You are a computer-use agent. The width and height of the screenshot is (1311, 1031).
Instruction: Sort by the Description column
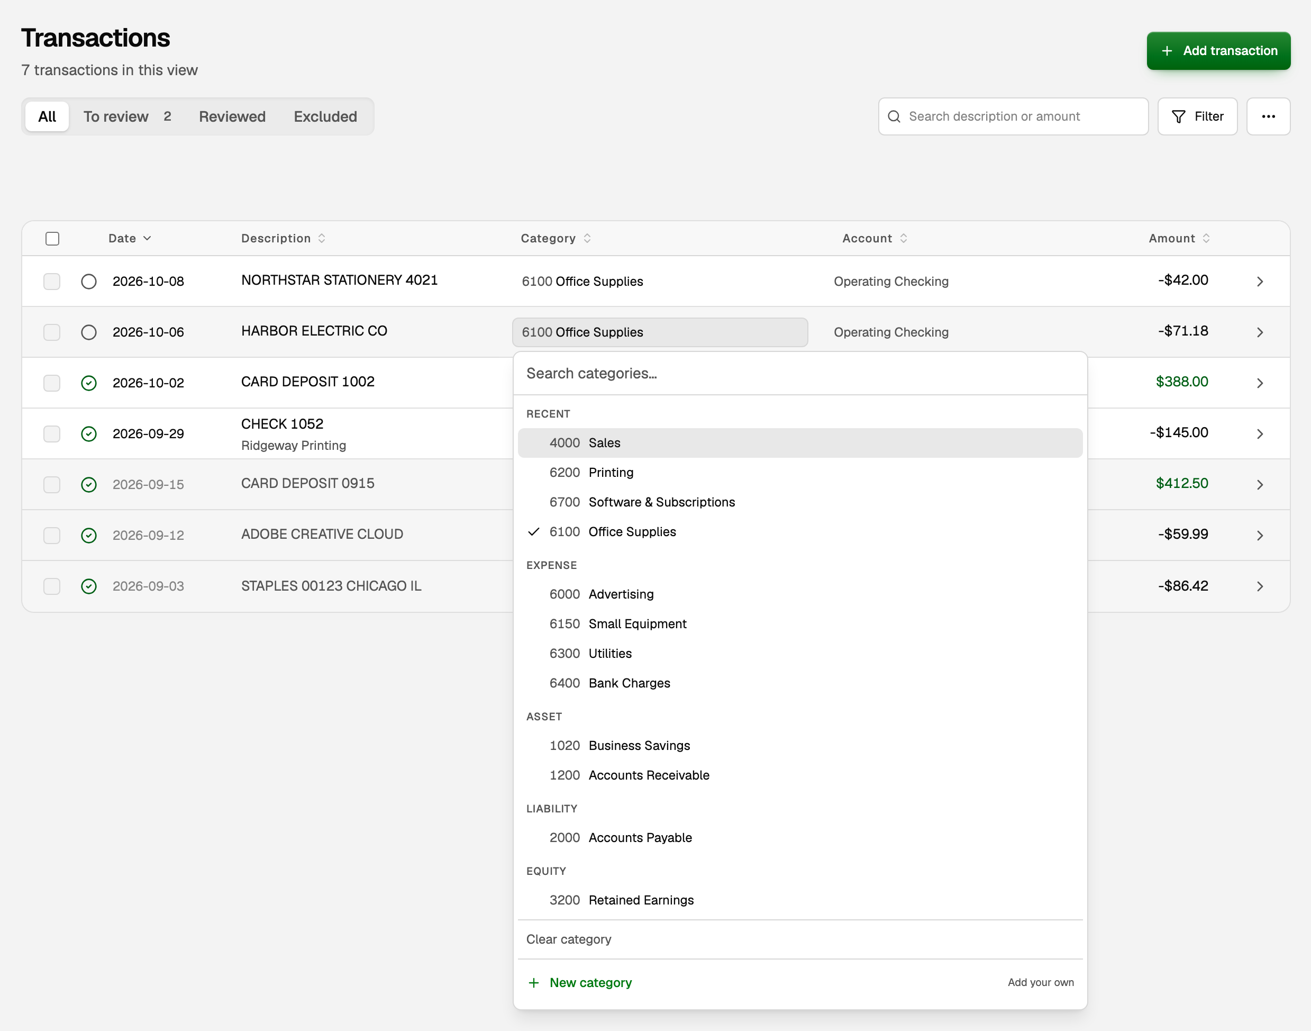coord(284,239)
